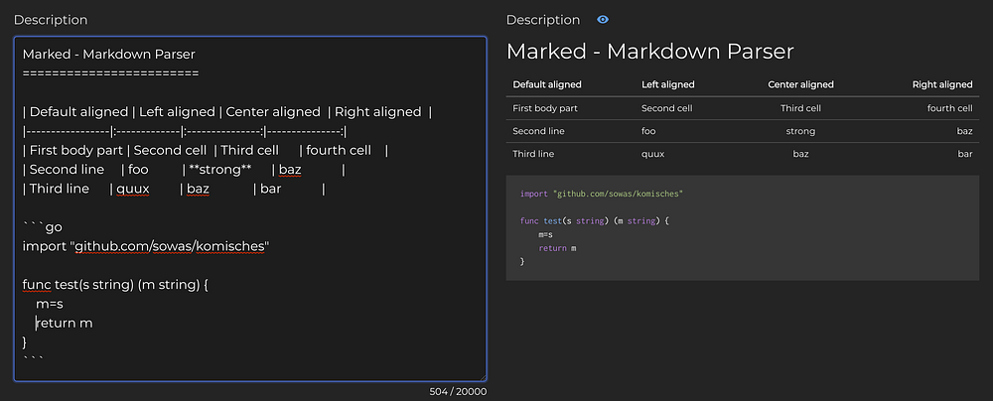Click the resize handle of the text area
The width and height of the screenshot is (993, 401).
click(483, 377)
